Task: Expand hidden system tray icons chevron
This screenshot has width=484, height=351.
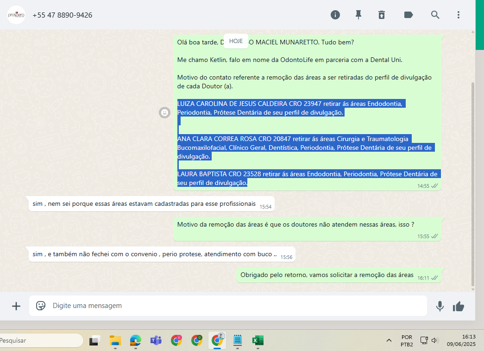Action: tap(389, 340)
